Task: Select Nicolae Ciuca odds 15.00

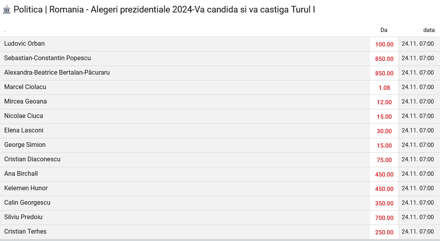Action: coord(384,116)
